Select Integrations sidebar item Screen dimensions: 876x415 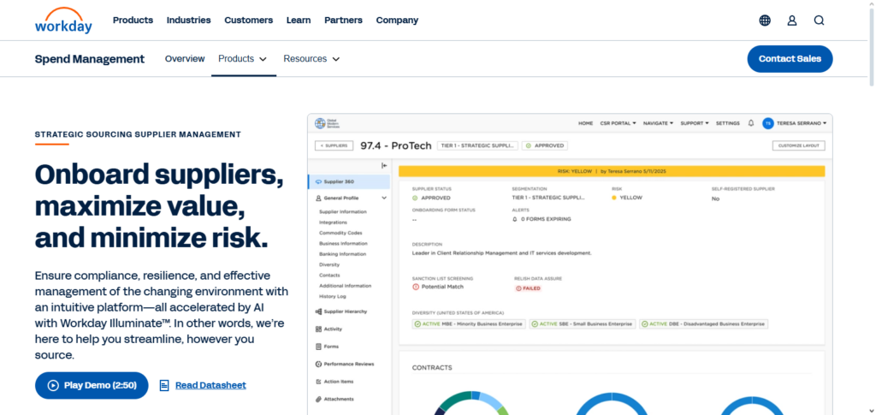pos(333,222)
